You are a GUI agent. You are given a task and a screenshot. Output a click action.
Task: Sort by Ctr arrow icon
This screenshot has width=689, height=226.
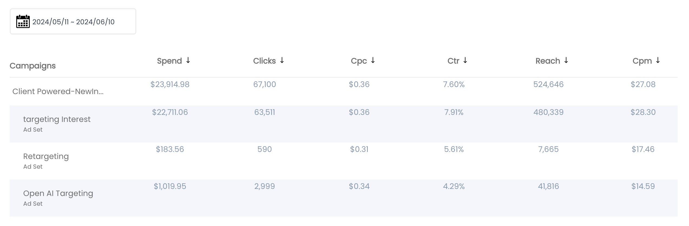point(465,60)
